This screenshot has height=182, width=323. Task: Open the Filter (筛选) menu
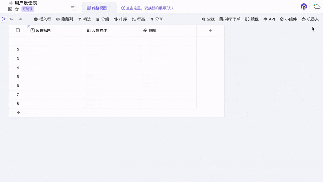pos(84,19)
